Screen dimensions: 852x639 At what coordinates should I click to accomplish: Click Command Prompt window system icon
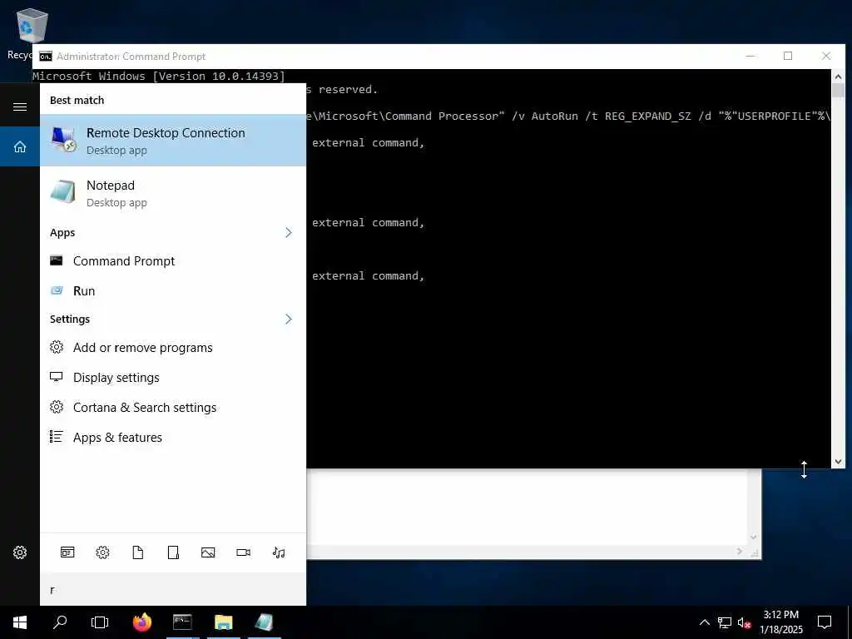(x=46, y=57)
